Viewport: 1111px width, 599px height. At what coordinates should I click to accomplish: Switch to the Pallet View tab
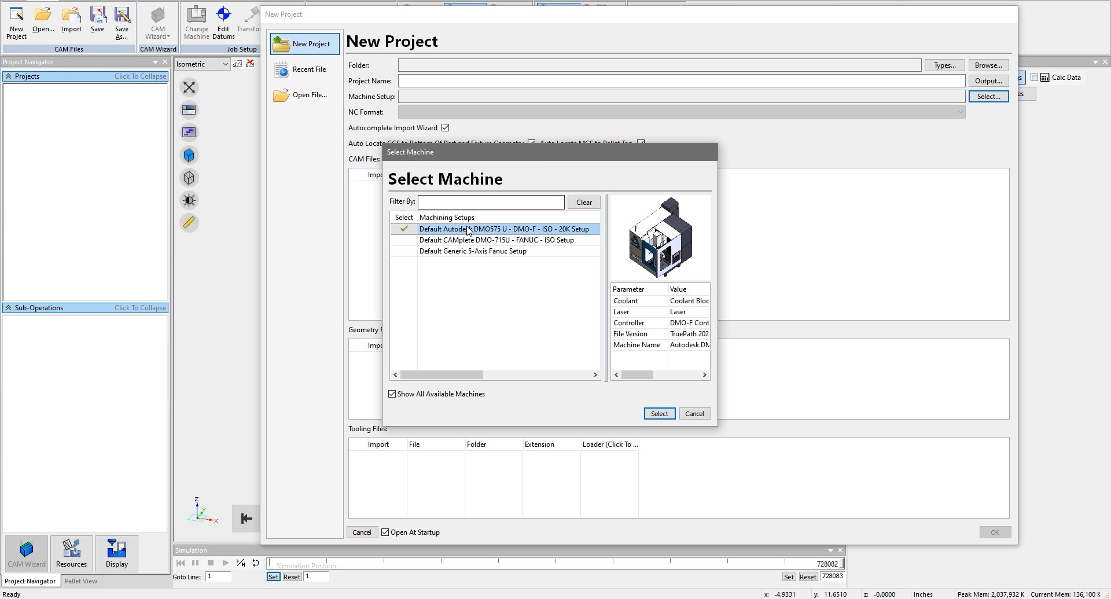coord(81,581)
